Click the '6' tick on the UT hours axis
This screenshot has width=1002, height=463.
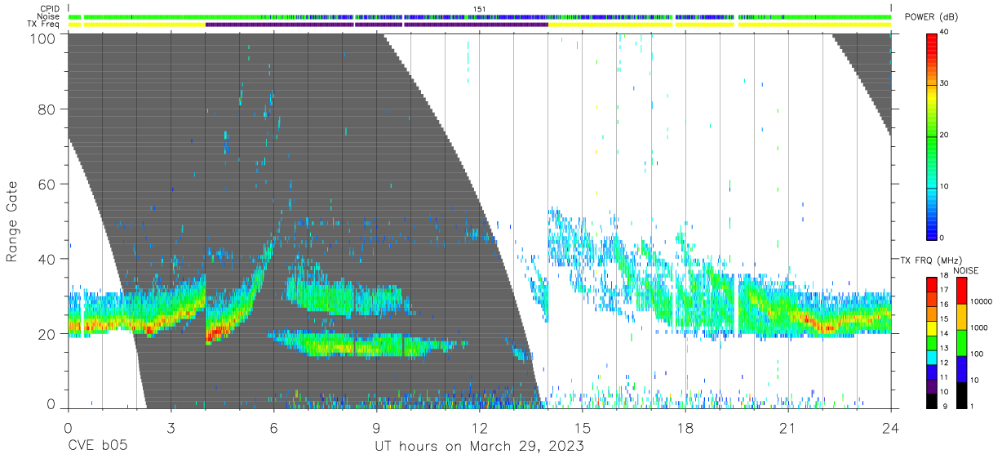tap(273, 428)
